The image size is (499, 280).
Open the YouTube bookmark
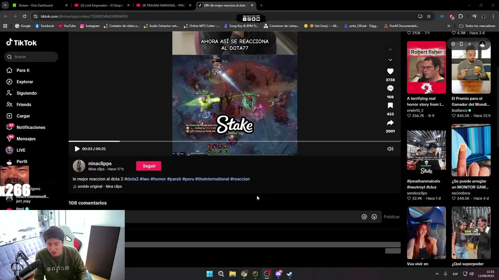click(x=67, y=26)
